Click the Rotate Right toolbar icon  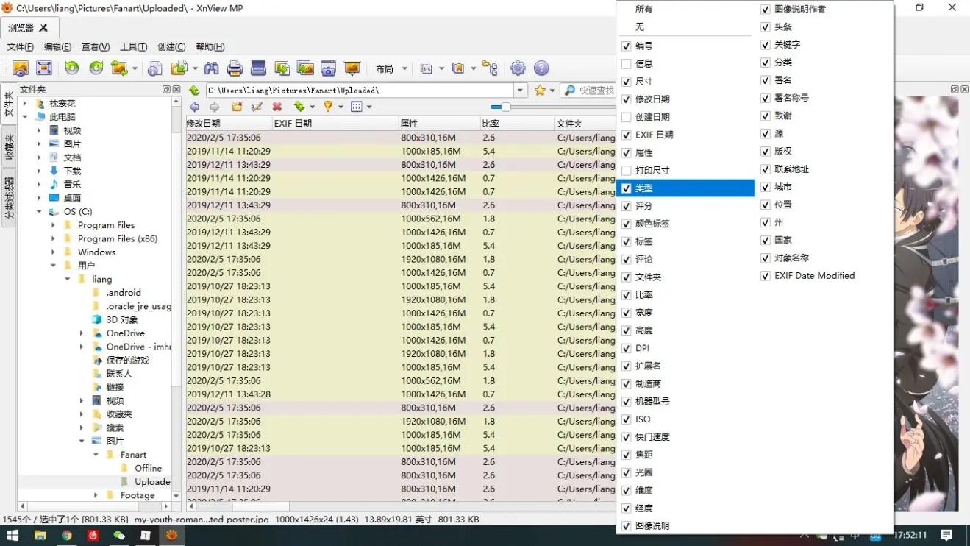[x=96, y=68]
